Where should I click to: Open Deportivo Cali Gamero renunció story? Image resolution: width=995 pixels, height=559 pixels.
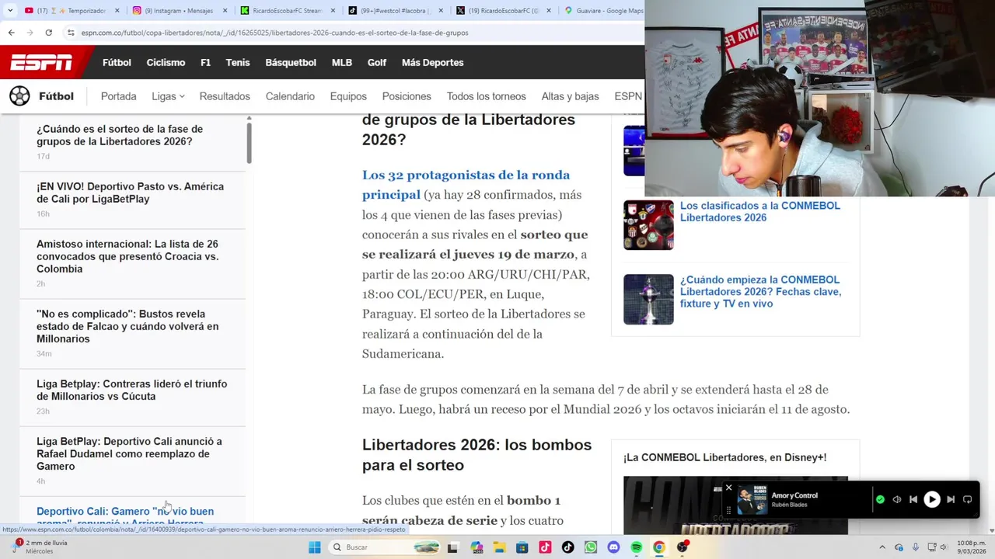point(125,516)
